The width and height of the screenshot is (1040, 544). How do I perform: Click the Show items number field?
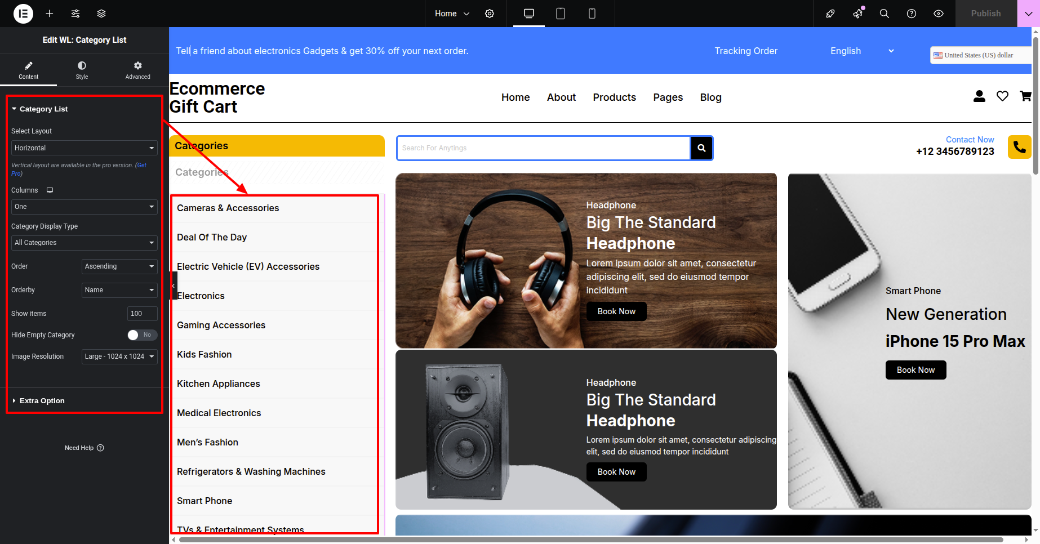pos(142,314)
